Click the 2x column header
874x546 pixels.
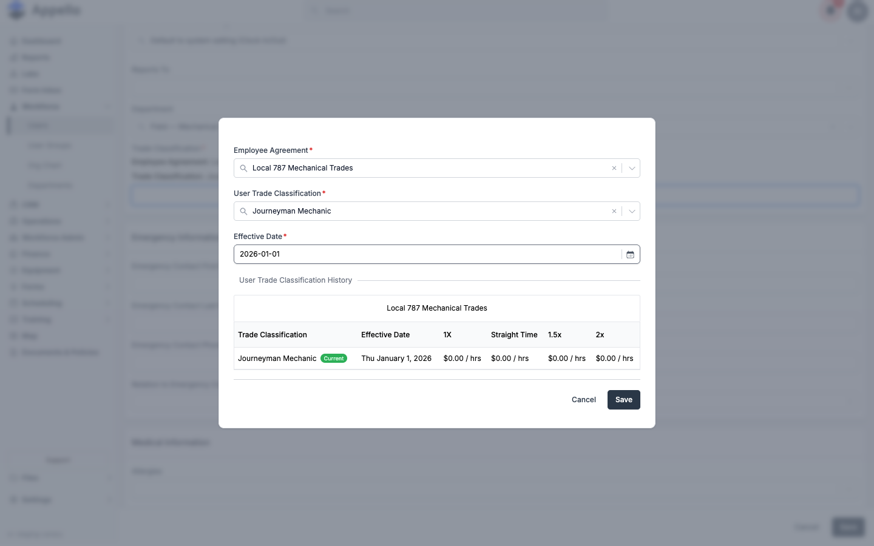[x=600, y=335]
